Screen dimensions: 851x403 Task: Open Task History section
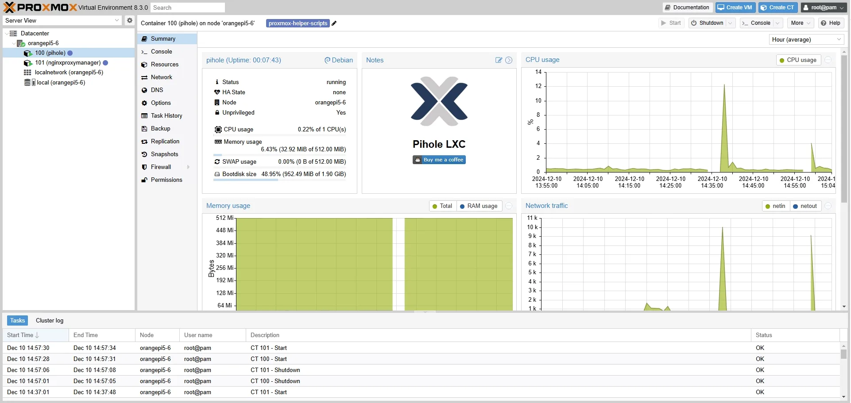pos(167,116)
